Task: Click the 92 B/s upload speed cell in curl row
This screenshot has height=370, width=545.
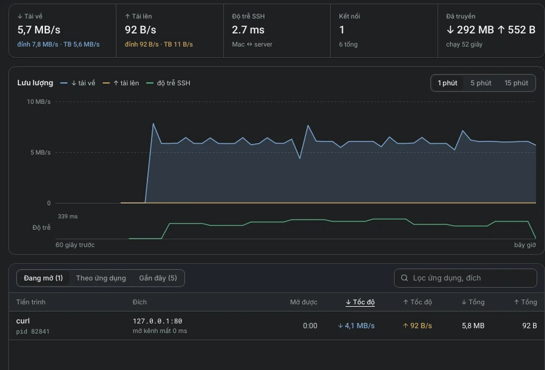Action: click(417, 326)
